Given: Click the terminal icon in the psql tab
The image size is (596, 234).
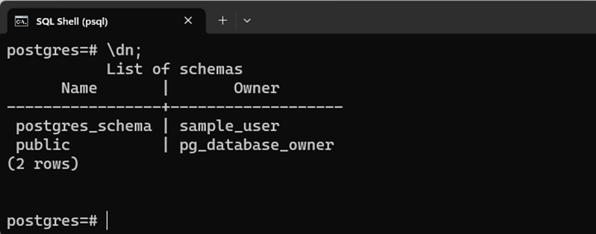Looking at the screenshot, I should pos(21,21).
